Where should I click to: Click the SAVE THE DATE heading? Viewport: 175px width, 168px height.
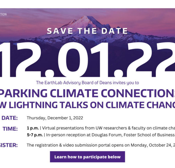coord(87,31)
